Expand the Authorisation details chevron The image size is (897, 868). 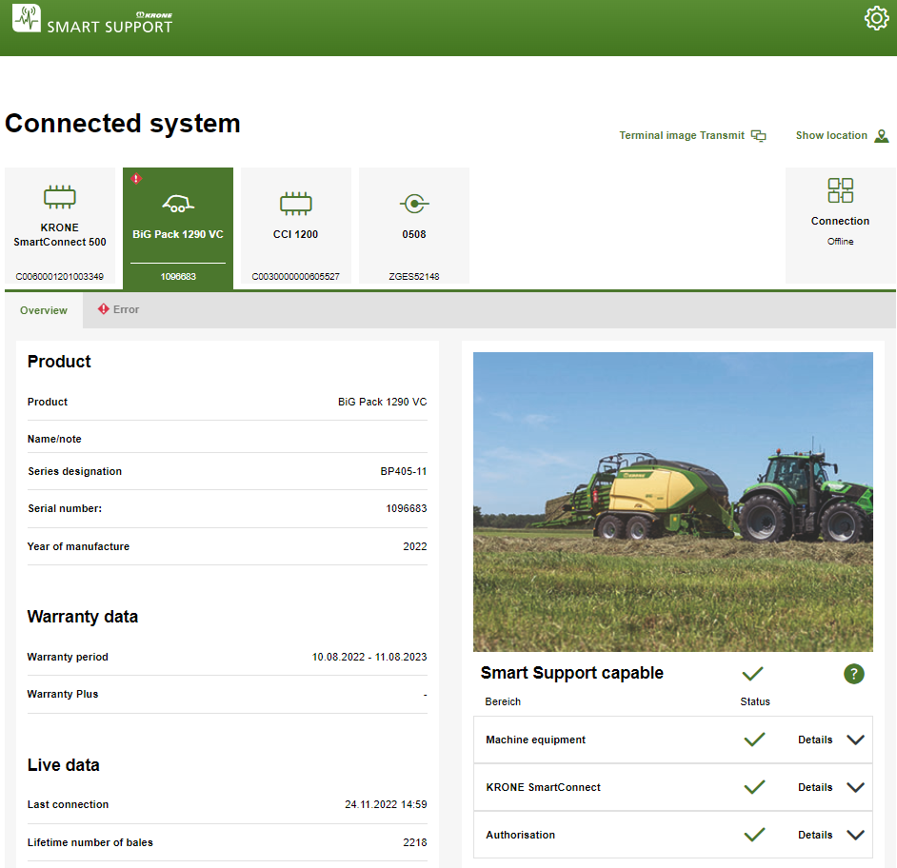tap(855, 835)
